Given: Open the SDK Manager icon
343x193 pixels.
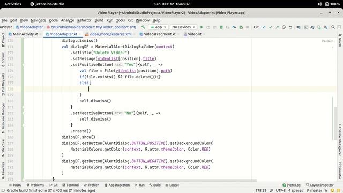Looking at the screenshot, I should click(325, 27).
